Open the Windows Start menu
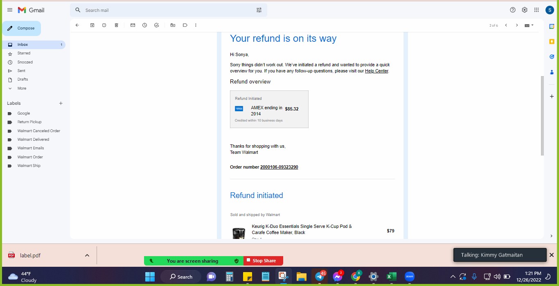 pyautogui.click(x=150, y=277)
